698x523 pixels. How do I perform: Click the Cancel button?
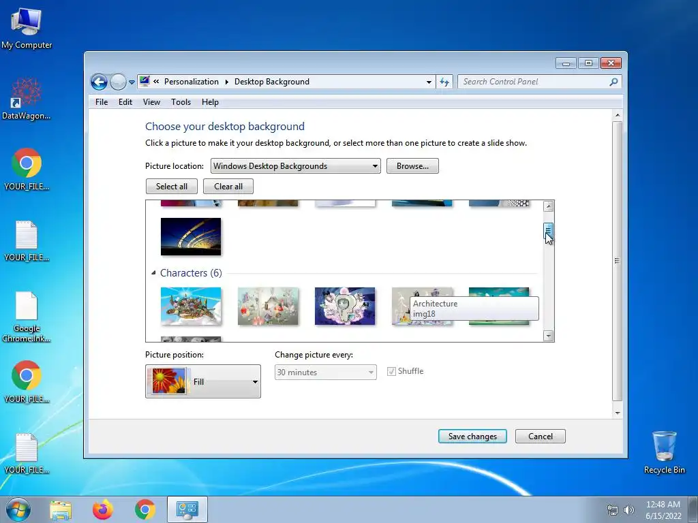(541, 437)
